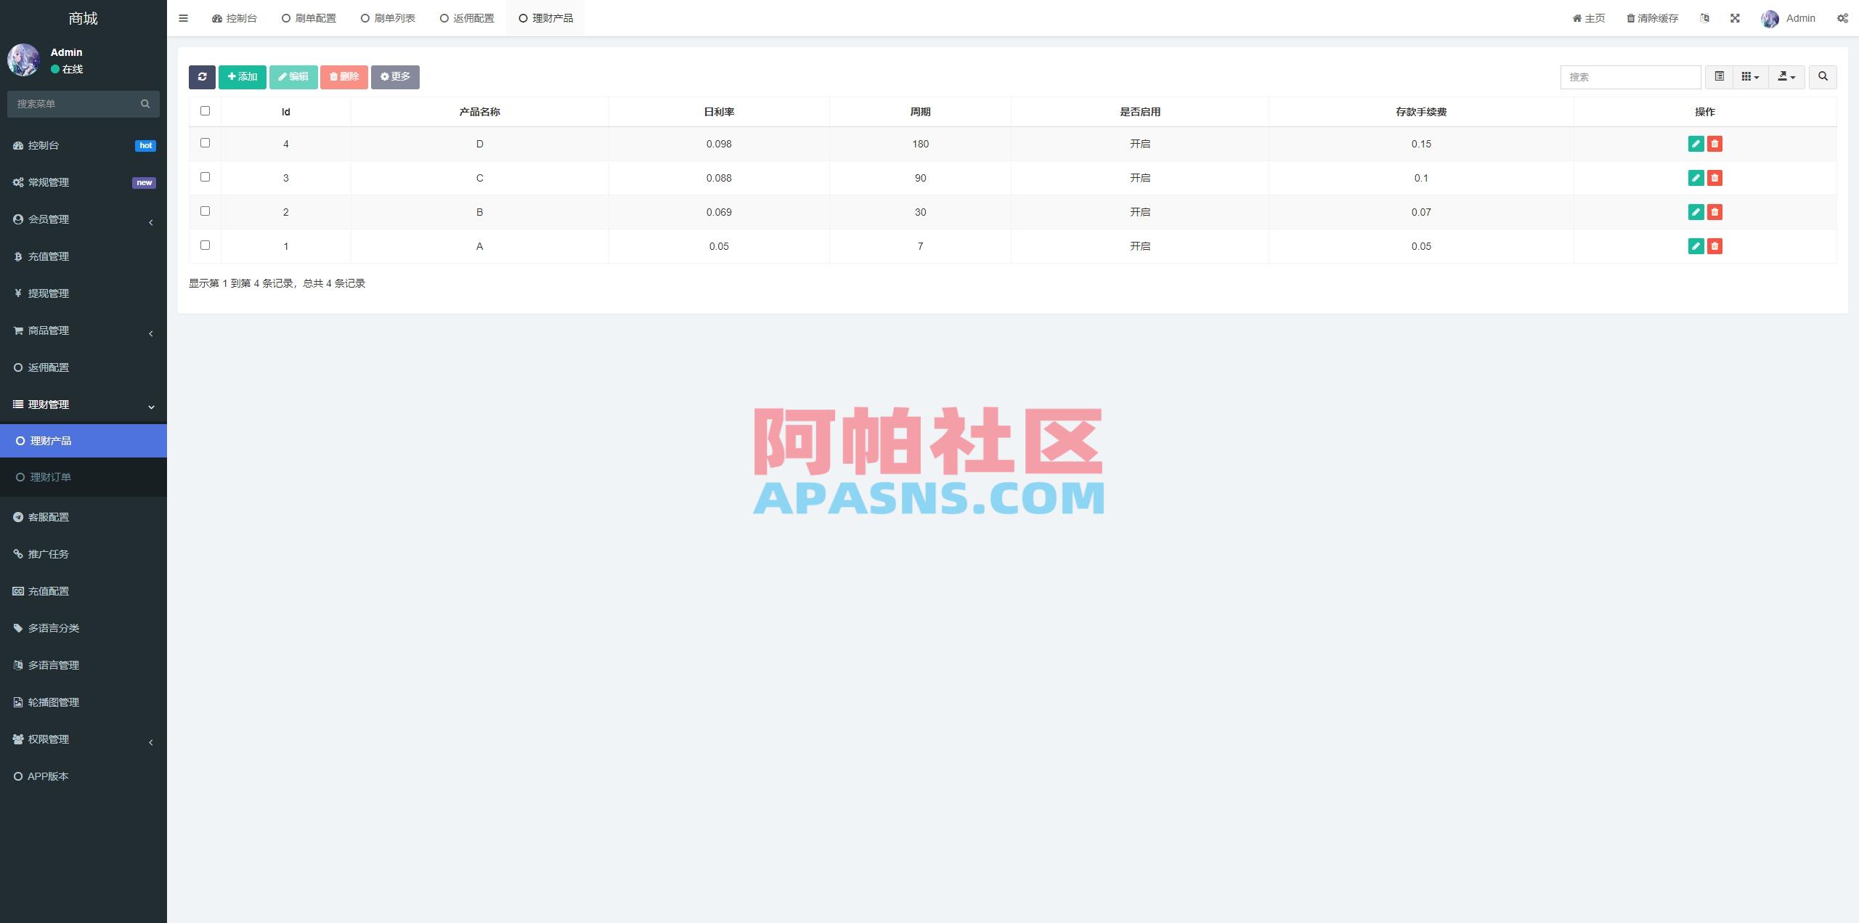The width and height of the screenshot is (1859, 923).
Task: Tick the checkbox beside product B
Action: click(x=205, y=211)
